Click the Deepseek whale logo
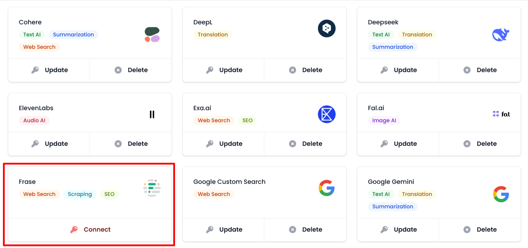 (x=501, y=35)
